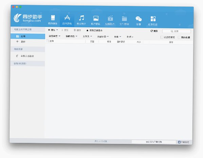Toggle the select-all checkbox beside Name column

[x=48, y=41]
